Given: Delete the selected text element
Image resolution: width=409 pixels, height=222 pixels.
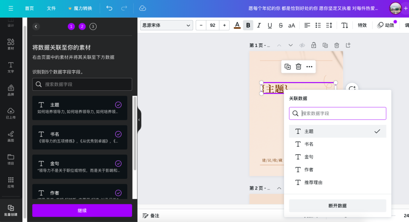Looking at the screenshot, I should pyautogui.click(x=298, y=67).
